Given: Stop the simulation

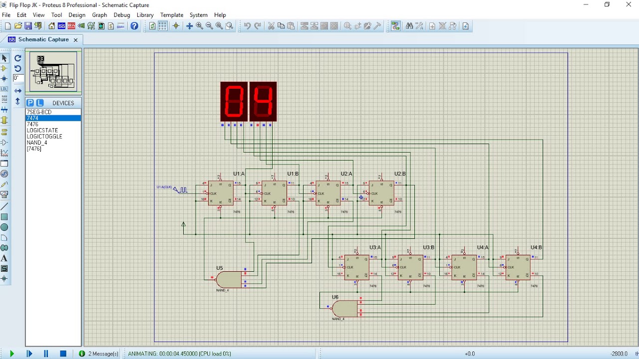Looking at the screenshot, I should (x=63, y=354).
